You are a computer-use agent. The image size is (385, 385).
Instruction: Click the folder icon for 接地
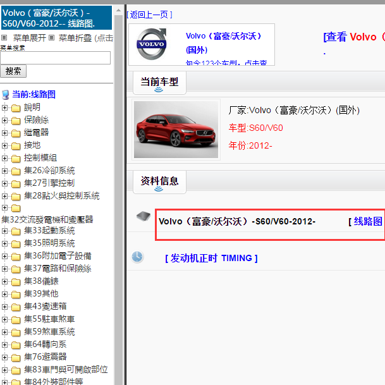click(x=16, y=146)
